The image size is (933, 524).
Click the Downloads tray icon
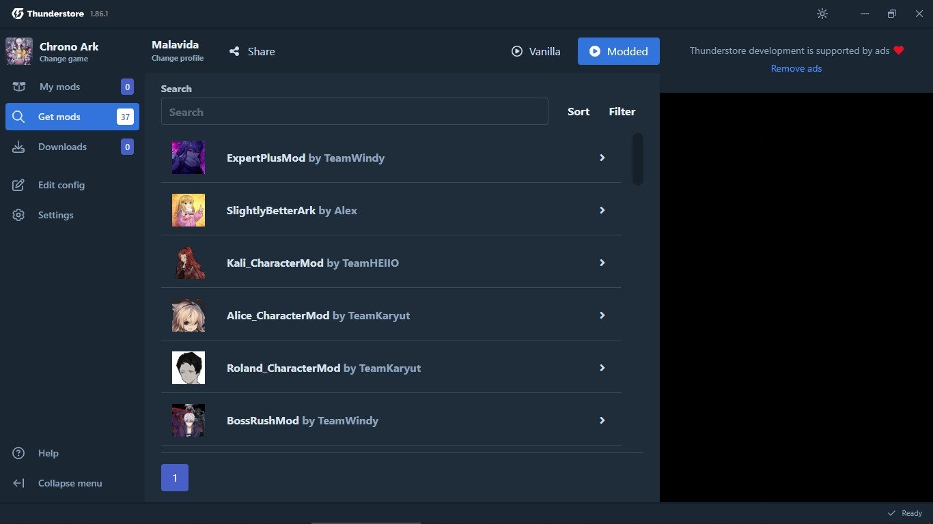point(19,147)
